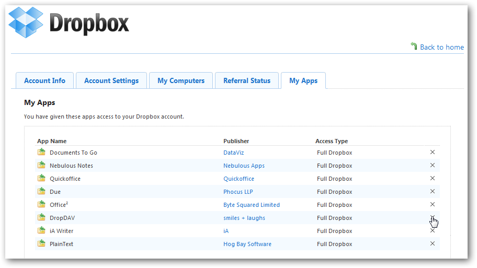Open the Byte Squared Limited link
The height and width of the screenshot is (268, 477).
252,205
